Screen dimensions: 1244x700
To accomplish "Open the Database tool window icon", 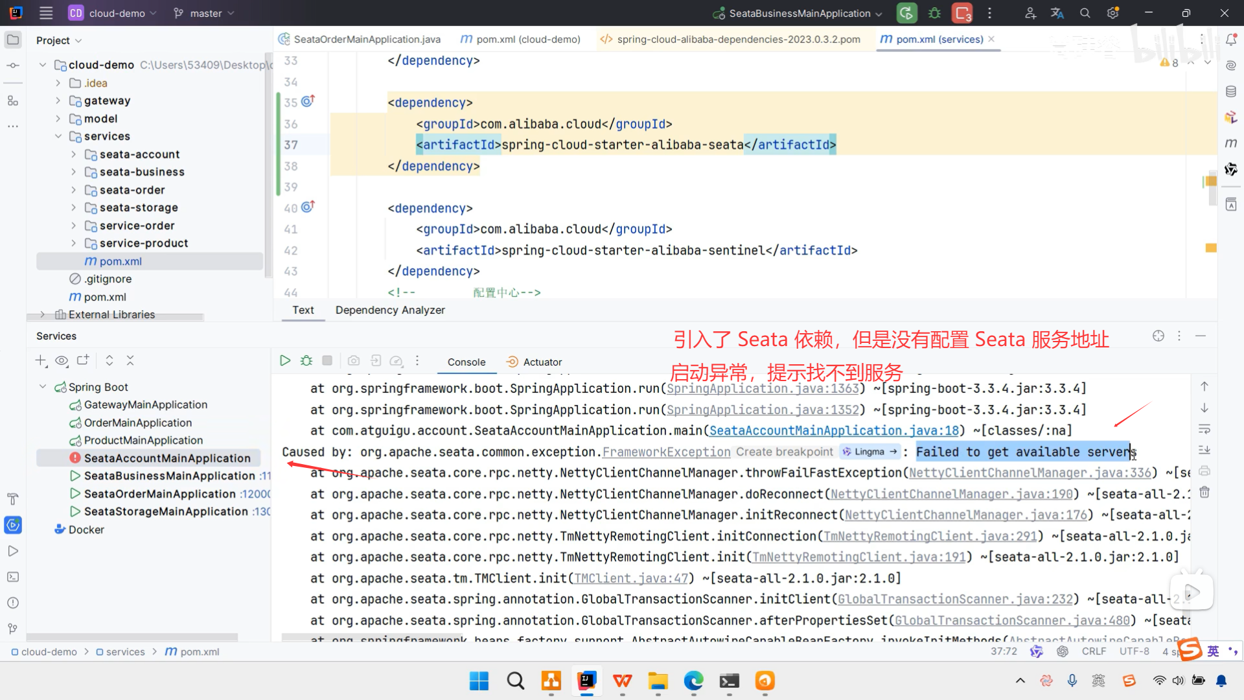I will pyautogui.click(x=1231, y=91).
